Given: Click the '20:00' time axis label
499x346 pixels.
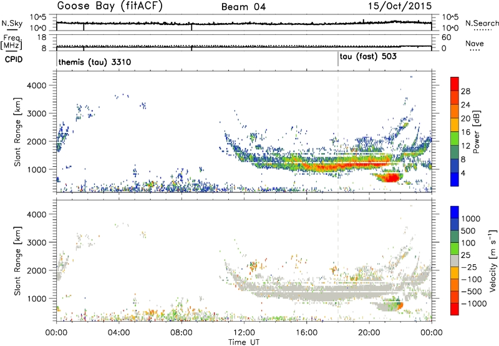Looking at the screenshot, I should 369,333.
